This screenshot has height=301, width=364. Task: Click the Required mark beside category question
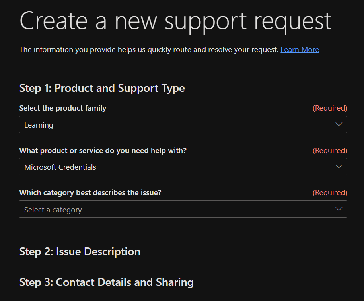pos(330,193)
